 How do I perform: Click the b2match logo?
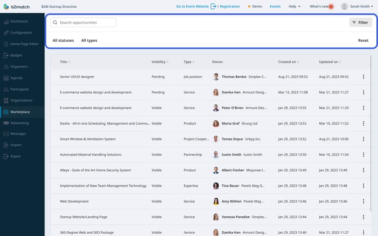tap(16, 7)
